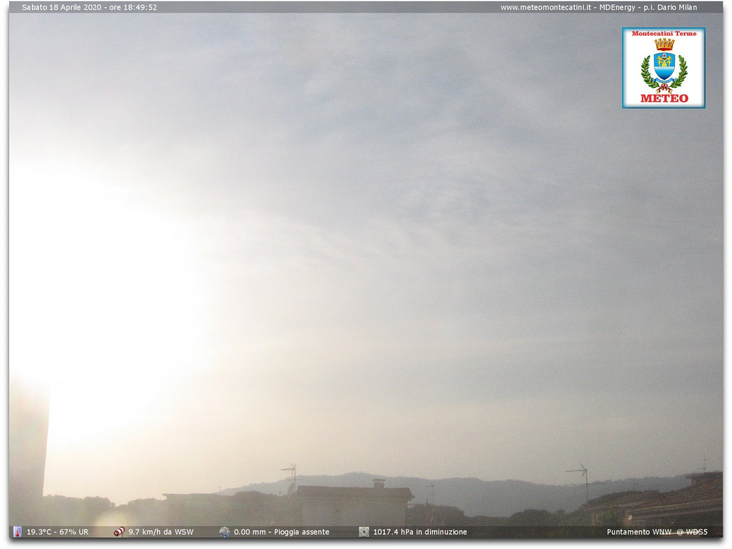Click the '@ WDS5' label
The height and width of the screenshot is (549, 732).
(x=692, y=532)
